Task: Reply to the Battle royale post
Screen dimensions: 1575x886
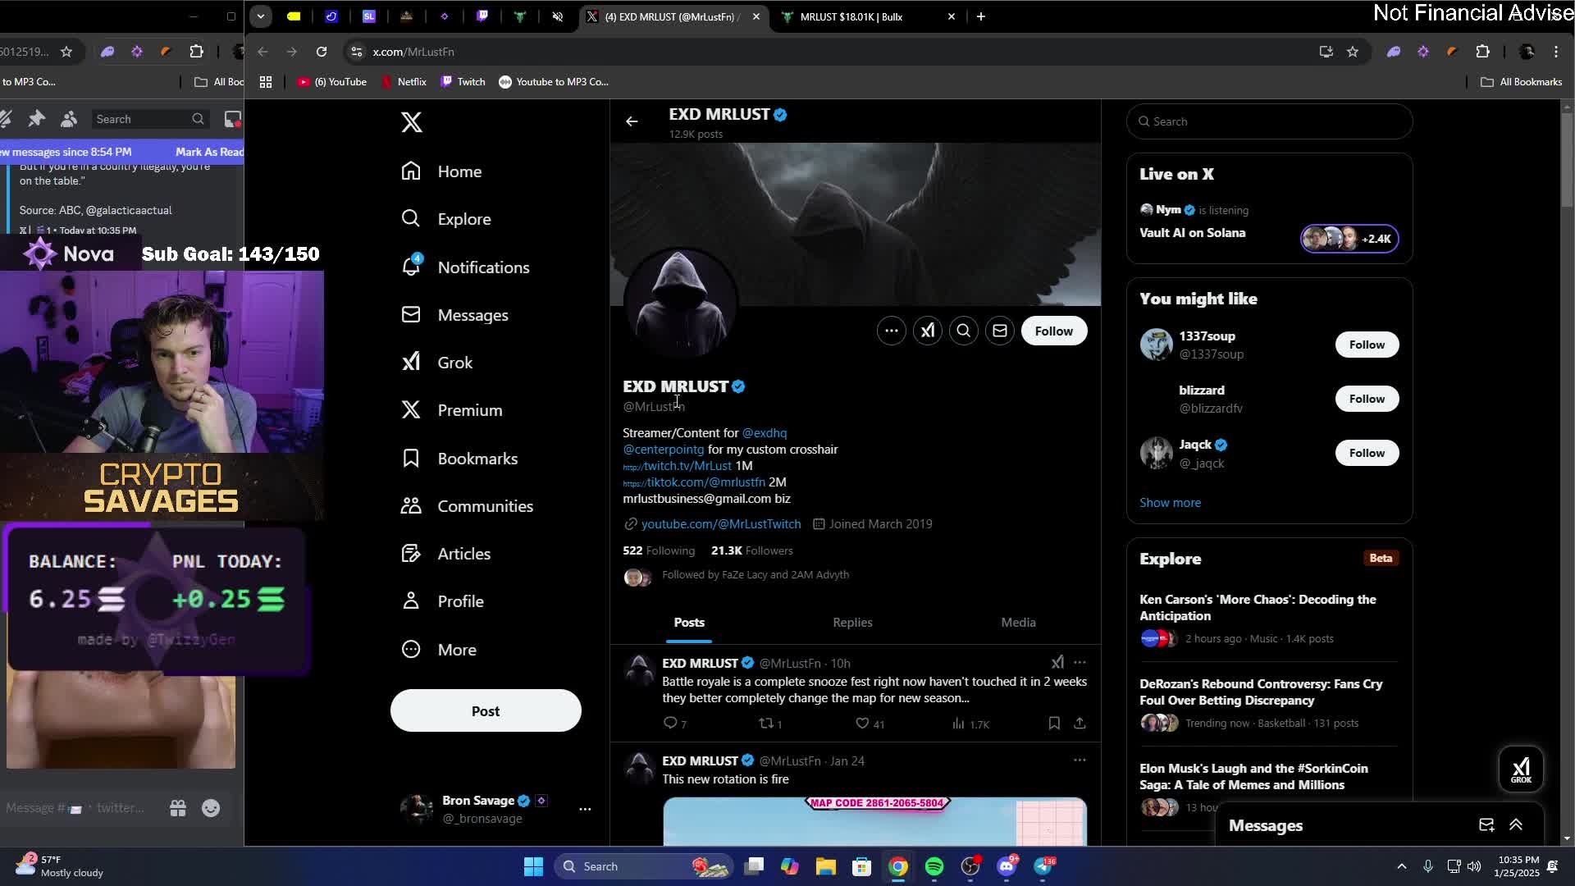Action: click(x=674, y=724)
